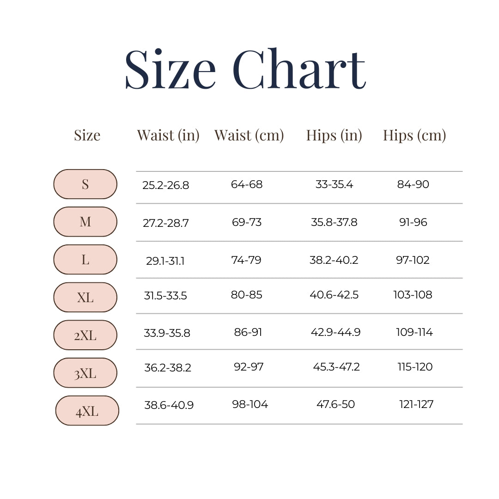This screenshot has height=499, width=499.
Task: Click the Hips (in) column header
Action: 334,135
